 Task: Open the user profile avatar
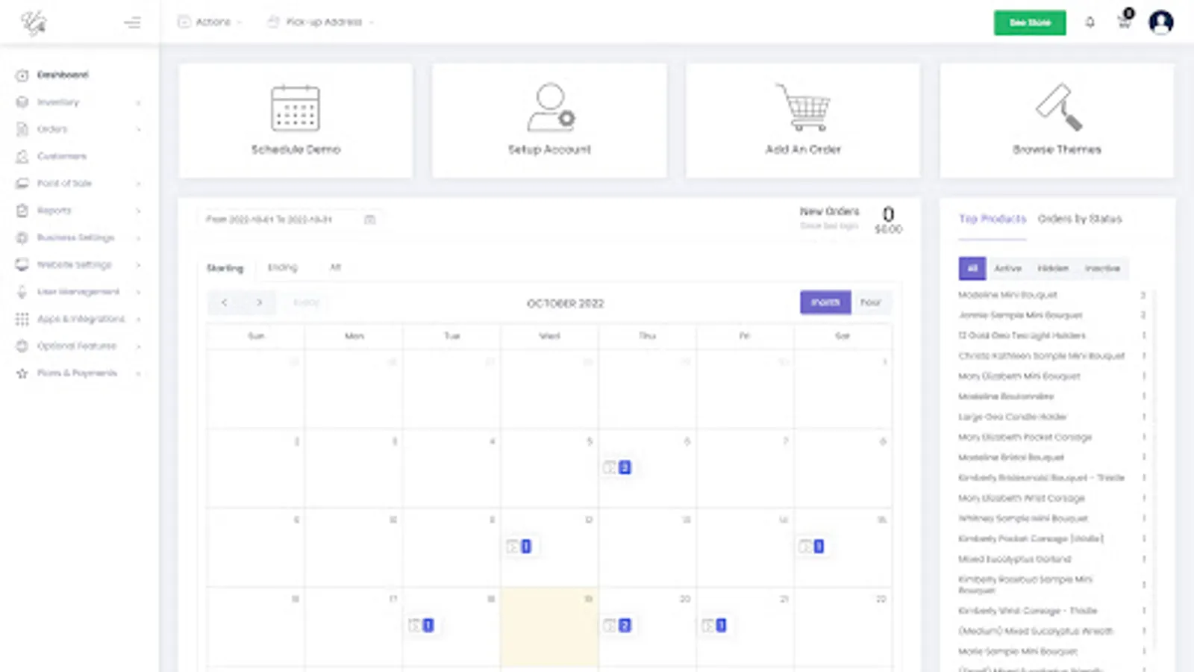point(1160,22)
